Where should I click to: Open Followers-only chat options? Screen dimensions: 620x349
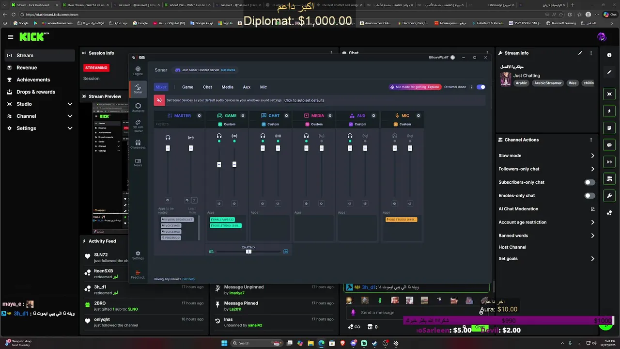tap(547, 169)
